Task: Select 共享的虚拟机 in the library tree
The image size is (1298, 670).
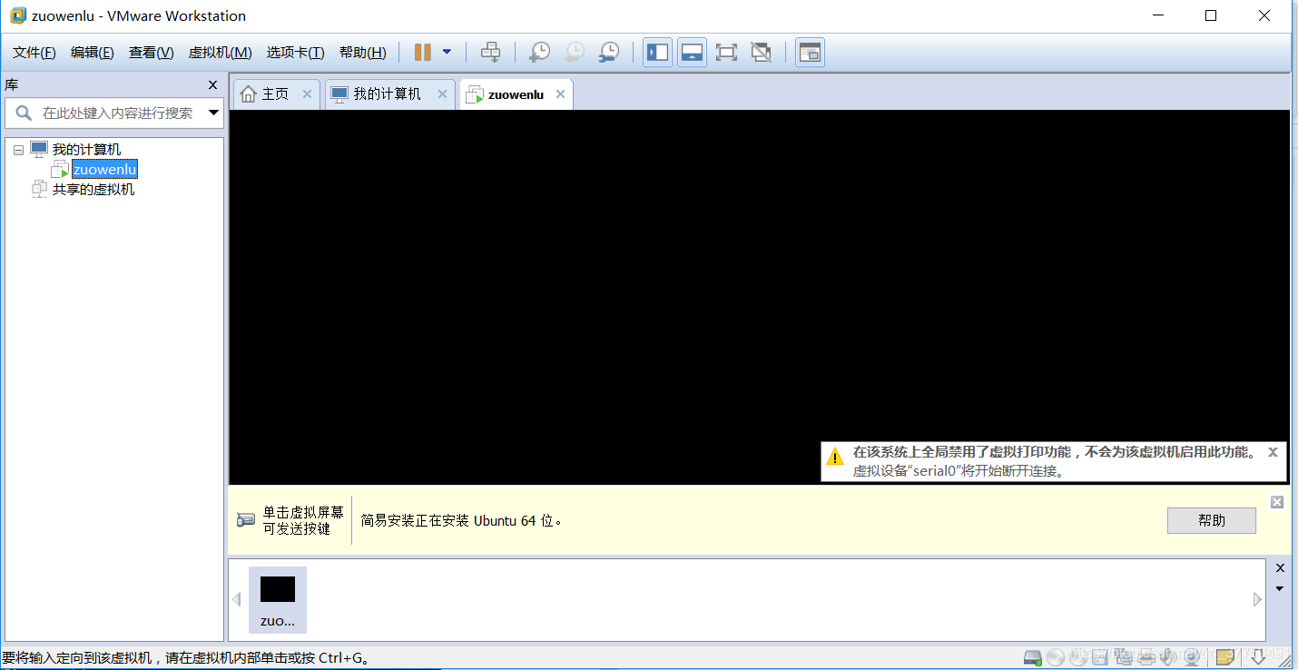Action: pyautogui.click(x=93, y=190)
